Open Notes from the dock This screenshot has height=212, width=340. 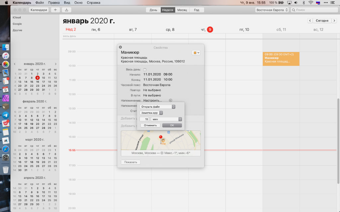coord(6,132)
